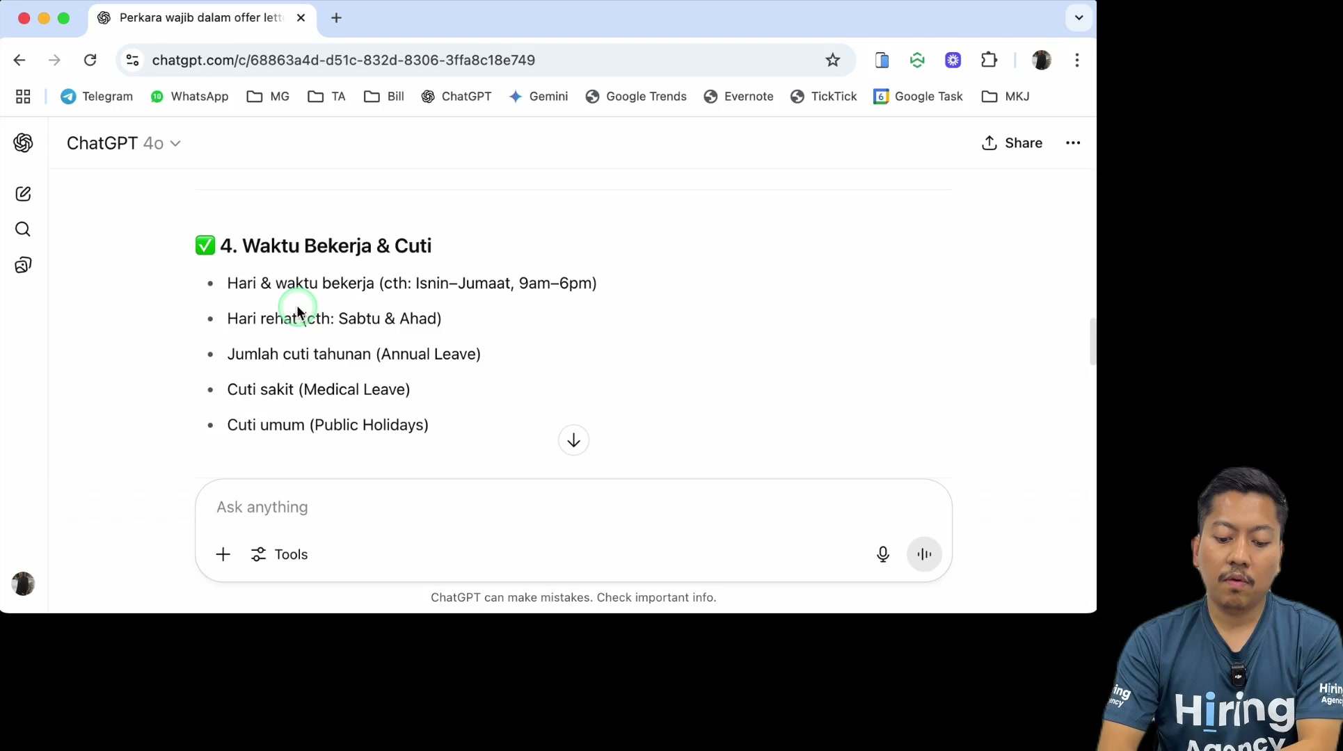1343x751 pixels.
Task: Click the ChatGPT logo in sidebar
Action: click(23, 143)
